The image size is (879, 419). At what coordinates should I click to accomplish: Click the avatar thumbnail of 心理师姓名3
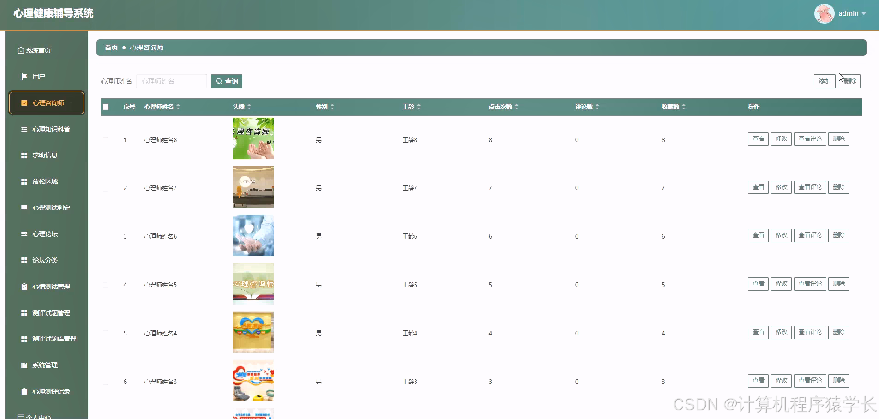coord(253,381)
